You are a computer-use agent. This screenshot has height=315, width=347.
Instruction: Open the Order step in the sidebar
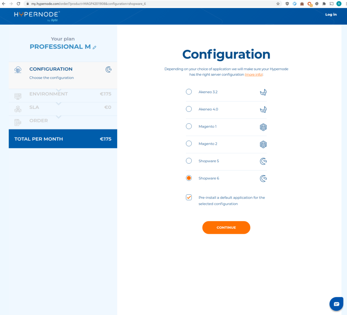coord(63,122)
